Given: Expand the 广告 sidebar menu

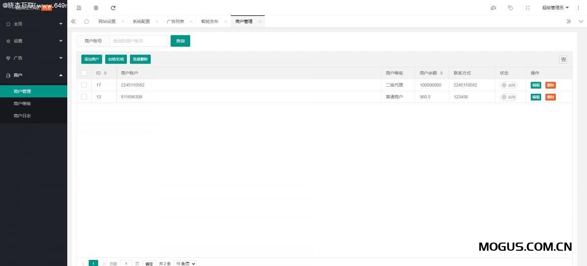Looking at the screenshot, I should tap(33, 58).
